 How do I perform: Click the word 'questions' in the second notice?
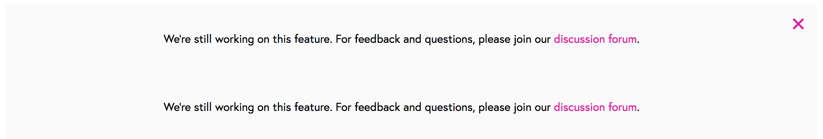click(449, 108)
